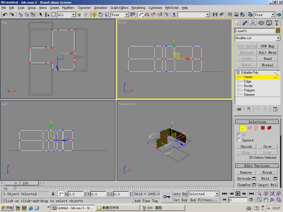Image resolution: width=283 pixels, height=212 pixels.
Task: Open the Time Configuration icon
Action: [x=251, y=200]
